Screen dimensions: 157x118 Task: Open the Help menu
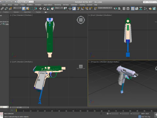point(96,5)
